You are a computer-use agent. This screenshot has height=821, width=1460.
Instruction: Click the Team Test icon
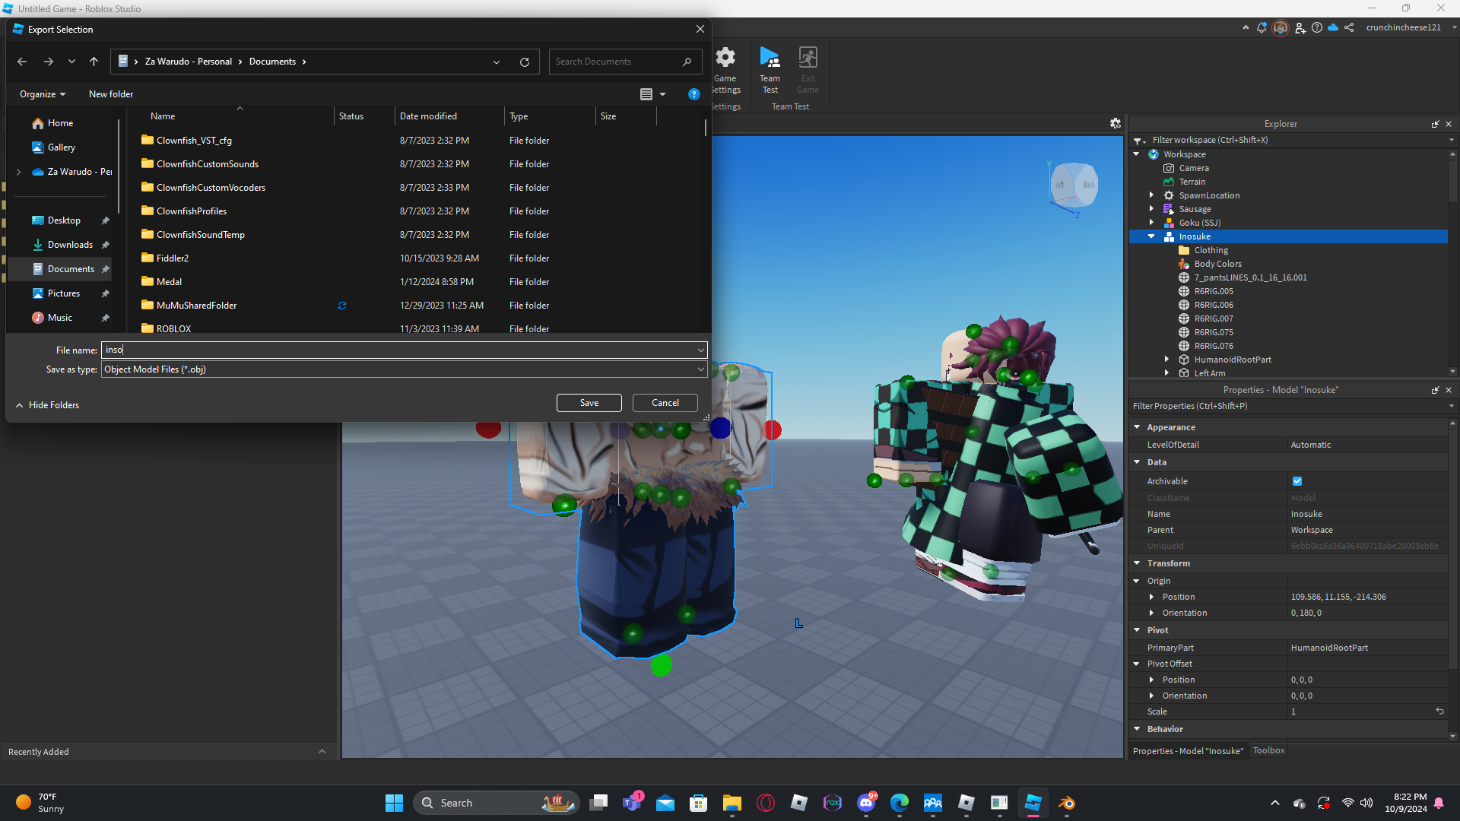[x=770, y=59]
